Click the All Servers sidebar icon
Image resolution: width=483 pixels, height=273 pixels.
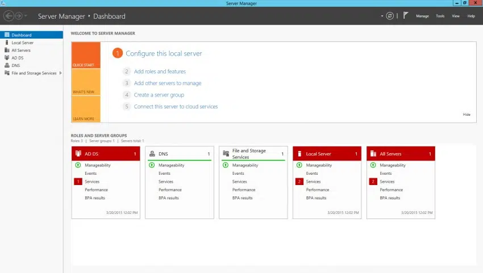7,50
